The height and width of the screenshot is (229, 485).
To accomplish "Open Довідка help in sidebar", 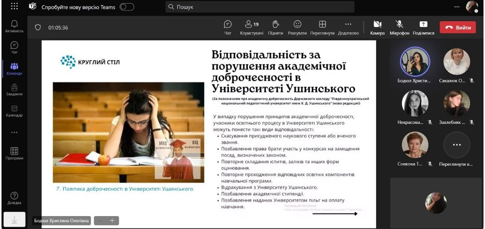I will [x=14, y=198].
